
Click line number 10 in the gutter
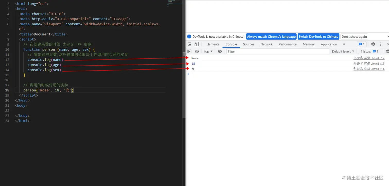click(x=7, y=49)
